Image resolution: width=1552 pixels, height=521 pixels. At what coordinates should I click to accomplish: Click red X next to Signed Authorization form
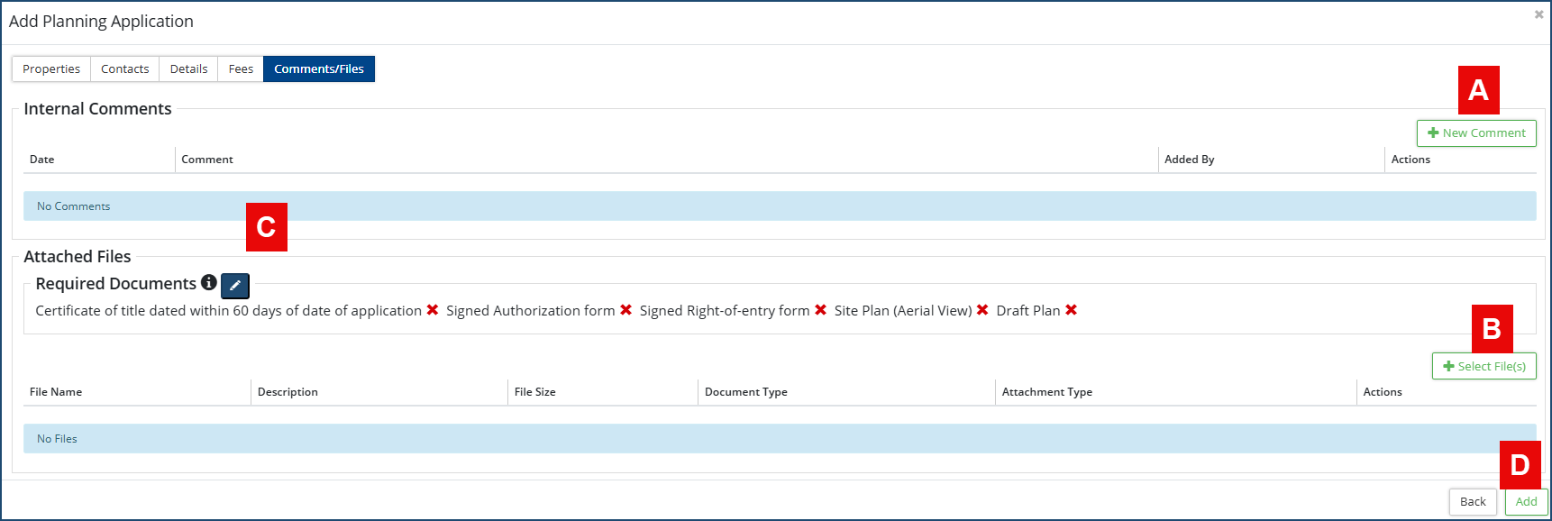[x=626, y=310]
